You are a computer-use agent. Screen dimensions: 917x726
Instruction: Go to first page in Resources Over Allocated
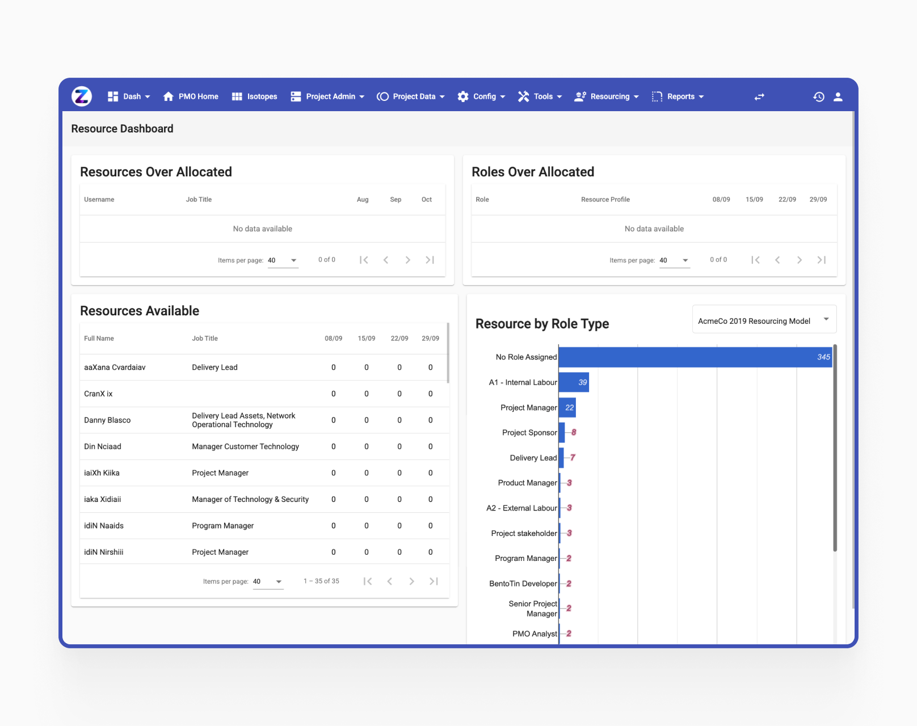(364, 260)
